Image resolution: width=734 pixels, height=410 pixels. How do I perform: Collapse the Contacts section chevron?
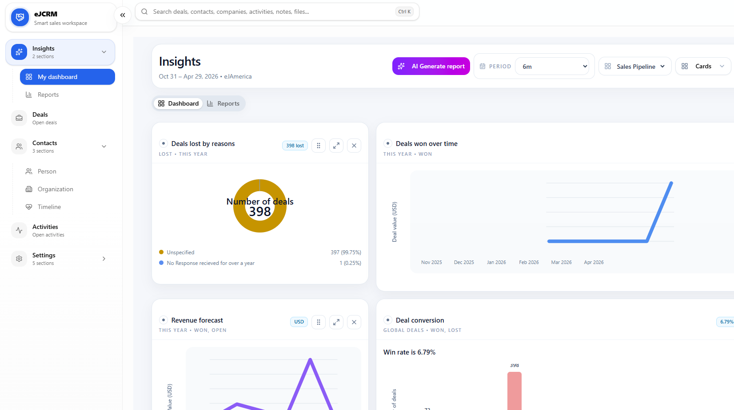click(104, 146)
